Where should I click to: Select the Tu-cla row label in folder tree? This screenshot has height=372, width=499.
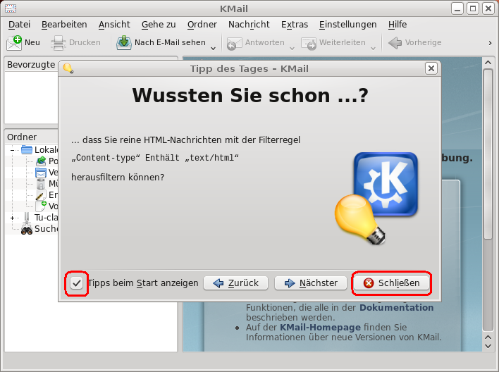pyautogui.click(x=46, y=218)
